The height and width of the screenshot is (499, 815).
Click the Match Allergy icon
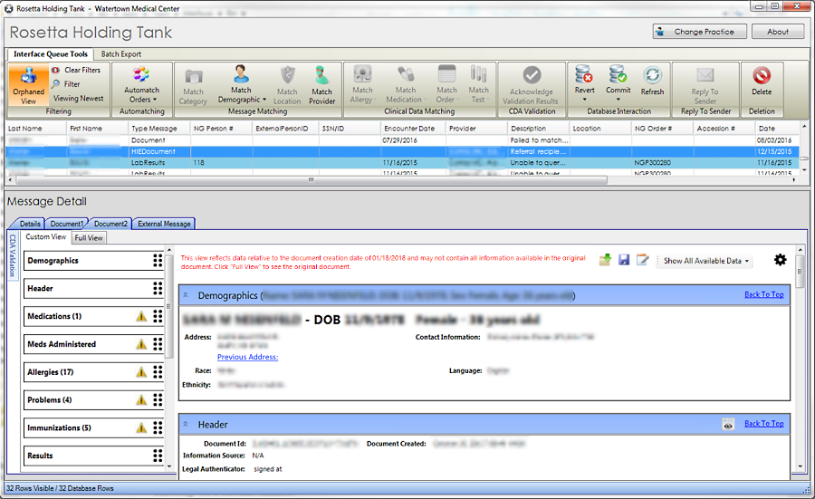362,74
